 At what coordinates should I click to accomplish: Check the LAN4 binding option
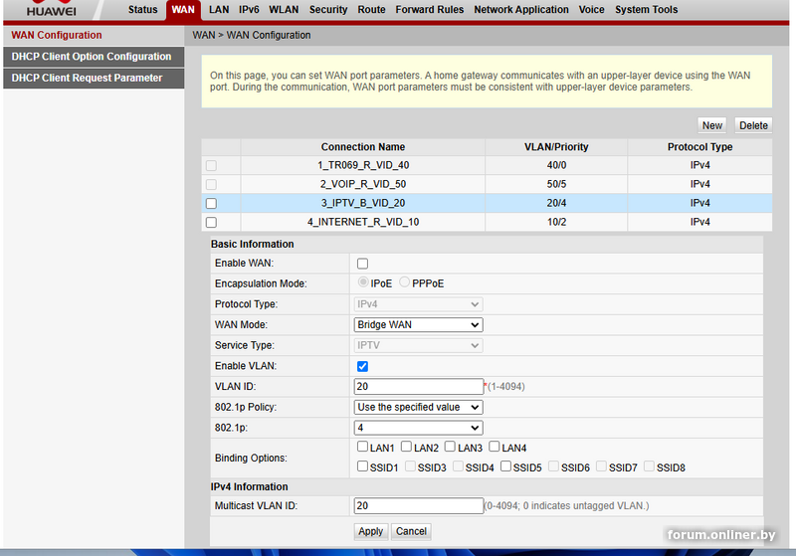(495, 449)
